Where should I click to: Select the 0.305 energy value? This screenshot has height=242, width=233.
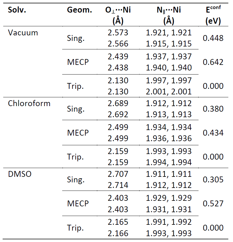(213, 180)
